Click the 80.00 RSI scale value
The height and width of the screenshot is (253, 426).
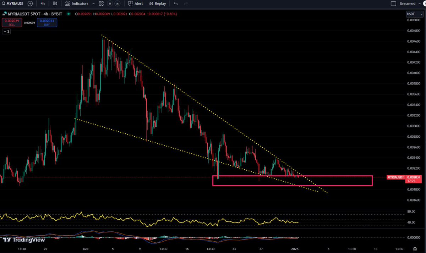click(411, 211)
